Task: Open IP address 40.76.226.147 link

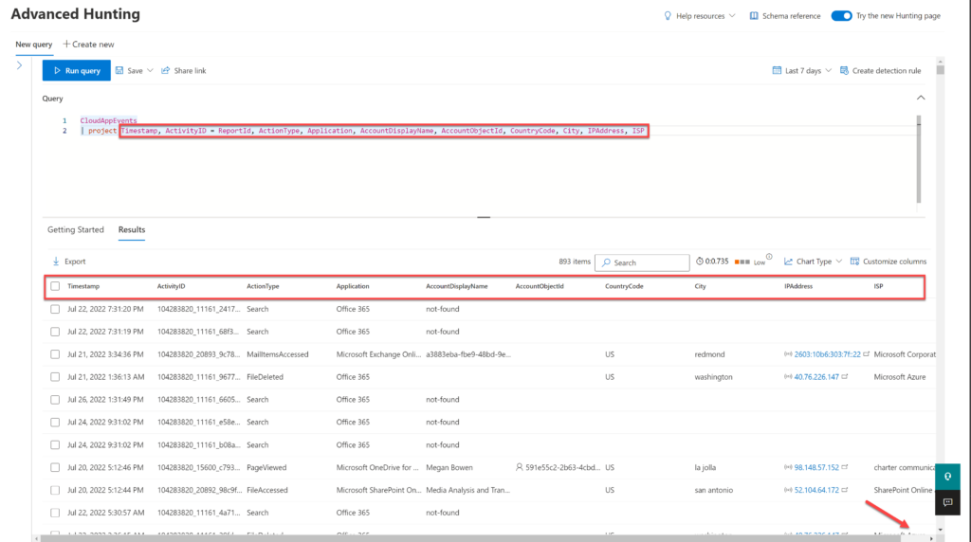Action: [x=816, y=377]
